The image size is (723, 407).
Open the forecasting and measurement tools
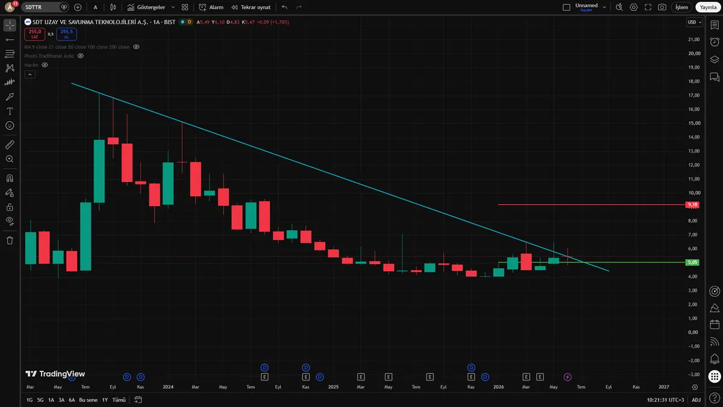(x=10, y=82)
